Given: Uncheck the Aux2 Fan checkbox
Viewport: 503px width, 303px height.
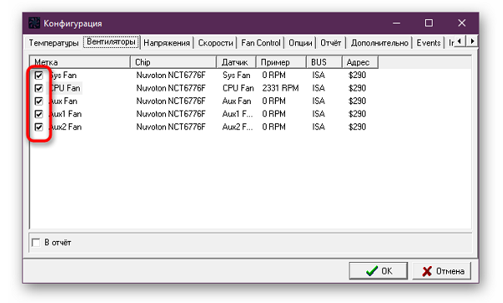Looking at the screenshot, I should point(39,127).
